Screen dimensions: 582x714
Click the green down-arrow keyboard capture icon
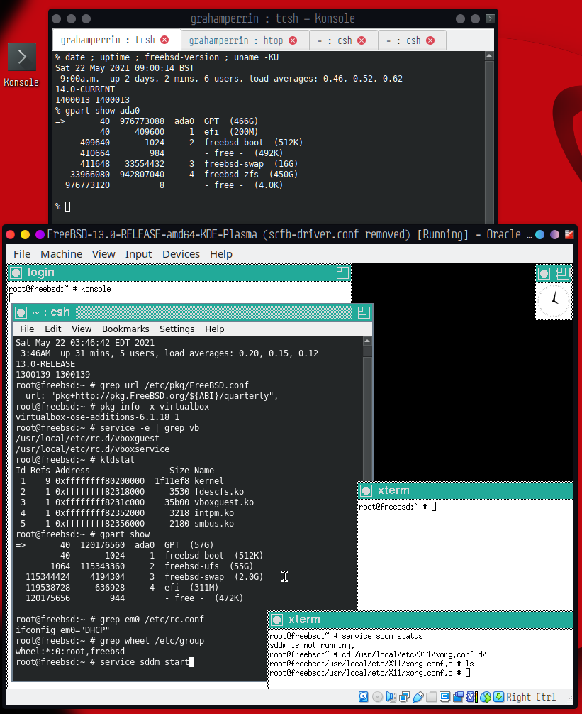(498, 697)
